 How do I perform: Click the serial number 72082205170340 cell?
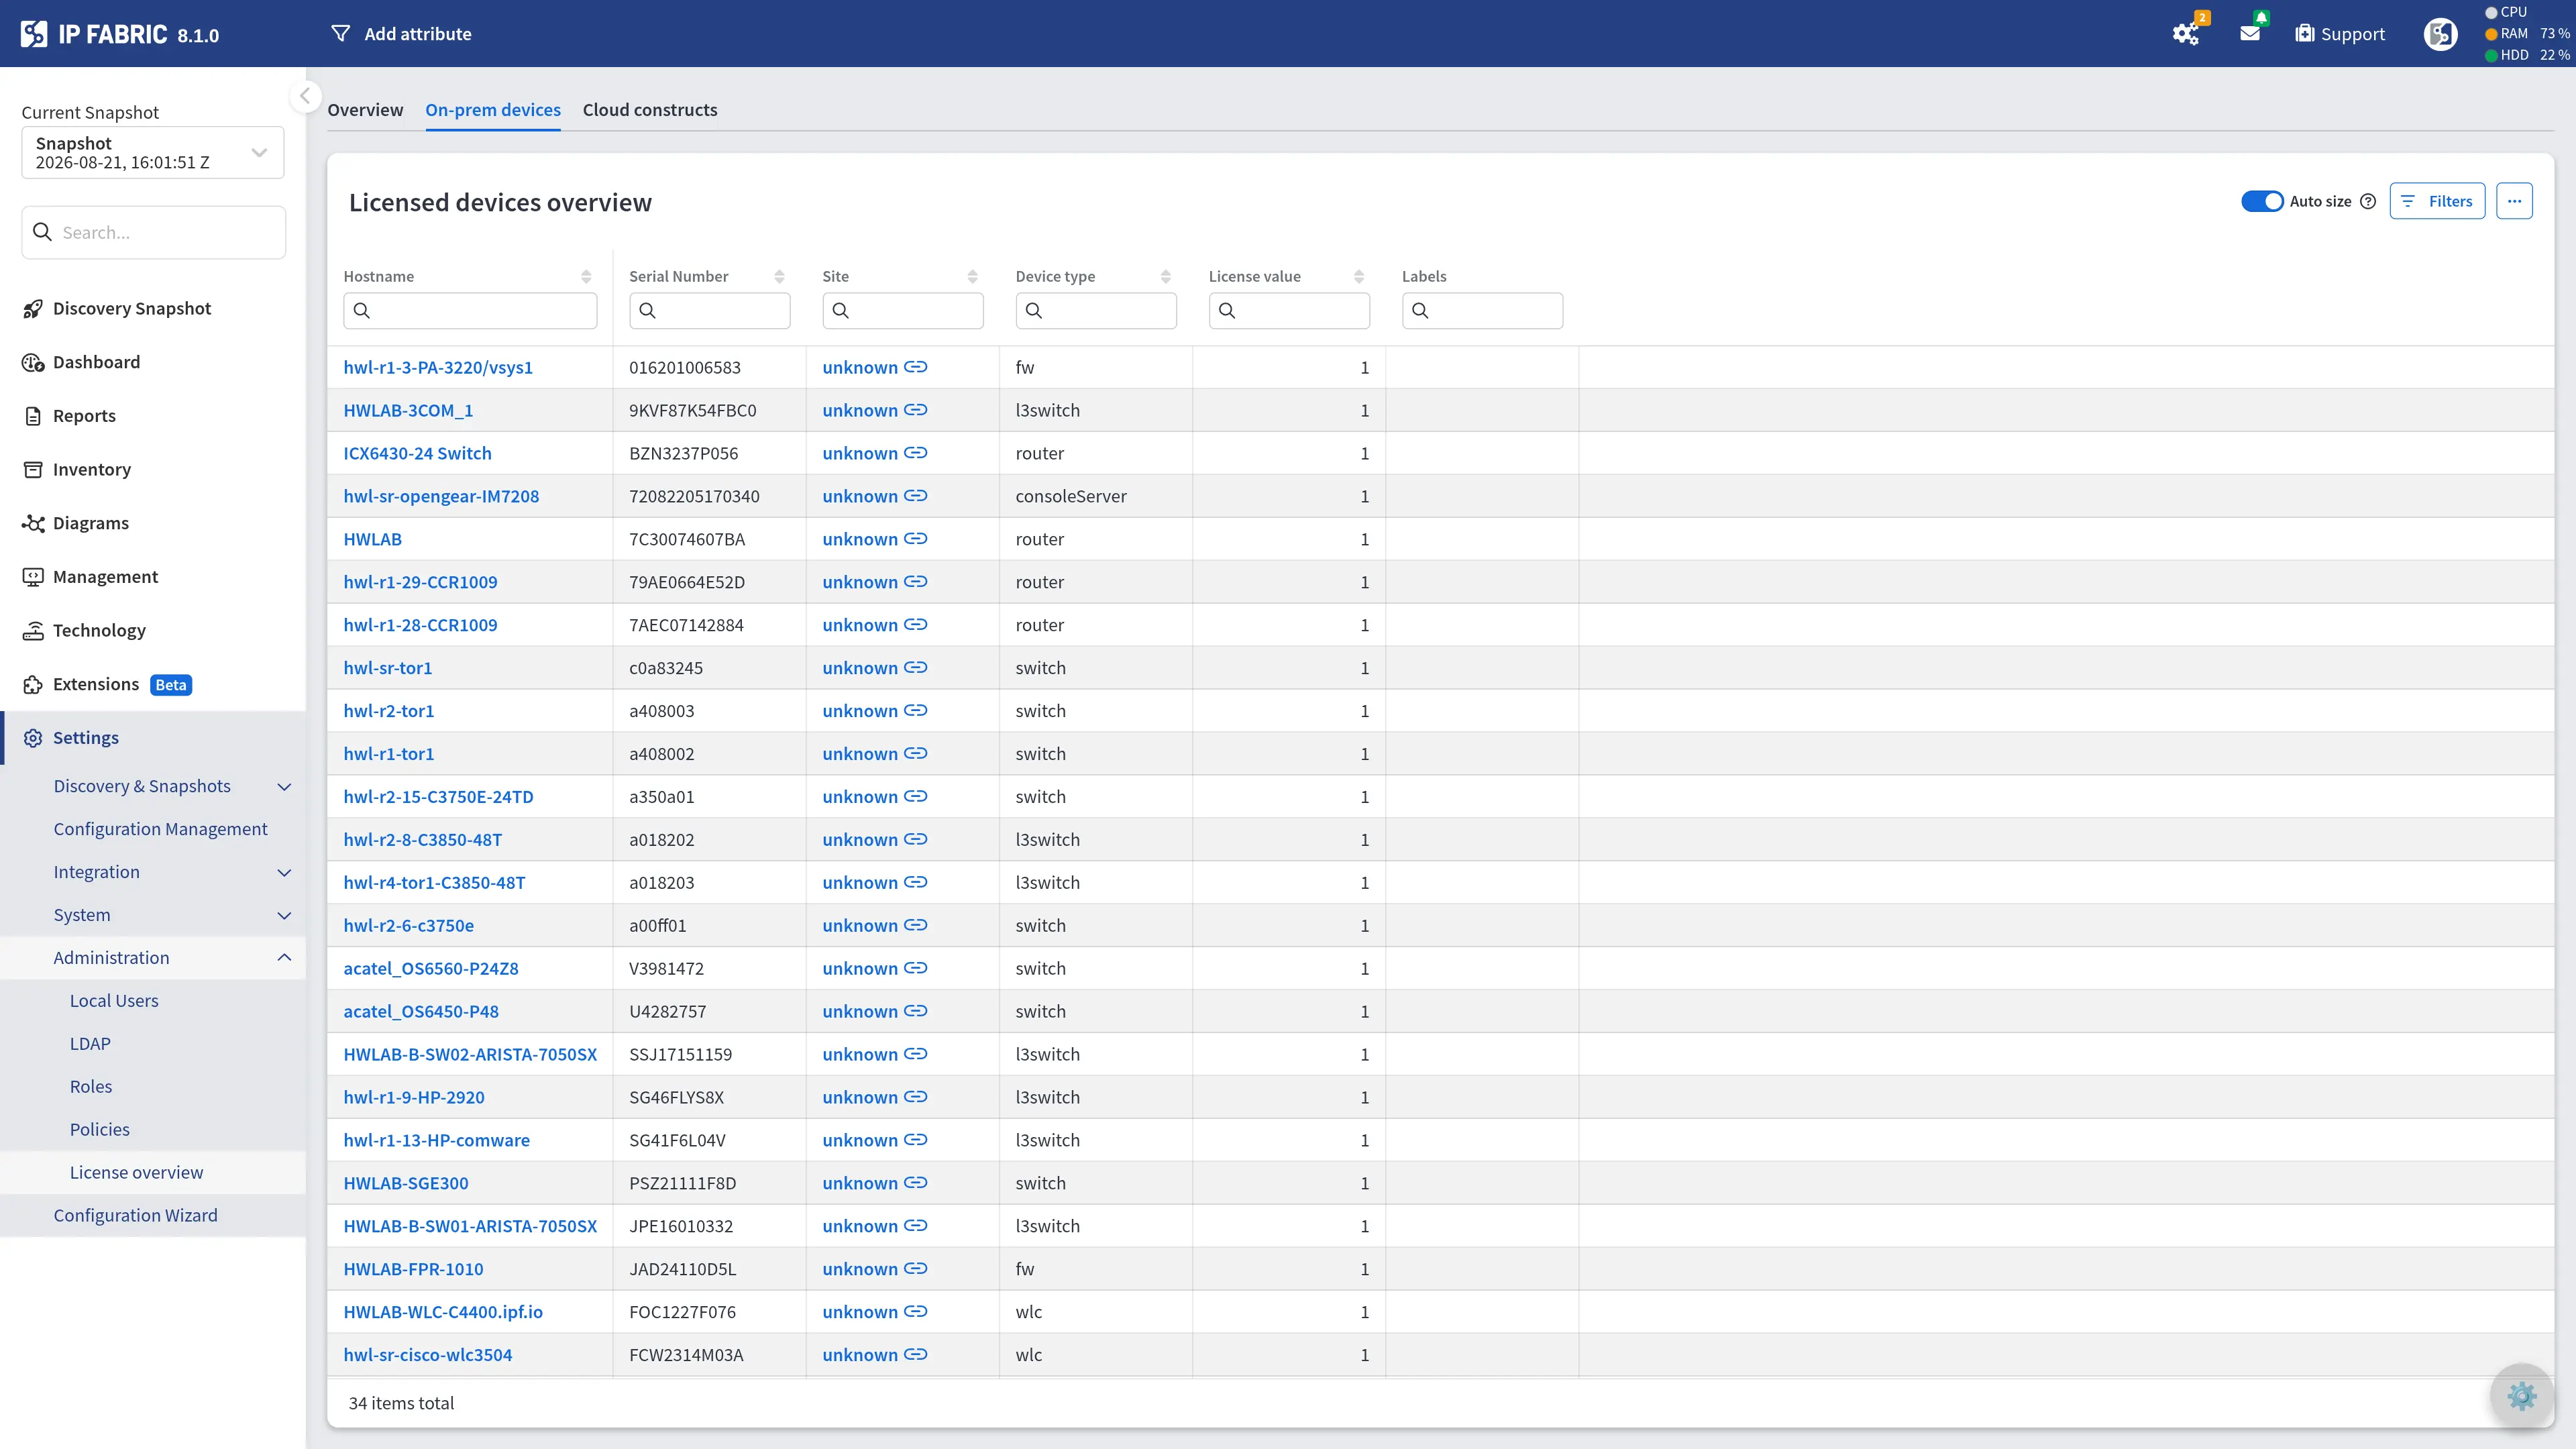click(694, 496)
